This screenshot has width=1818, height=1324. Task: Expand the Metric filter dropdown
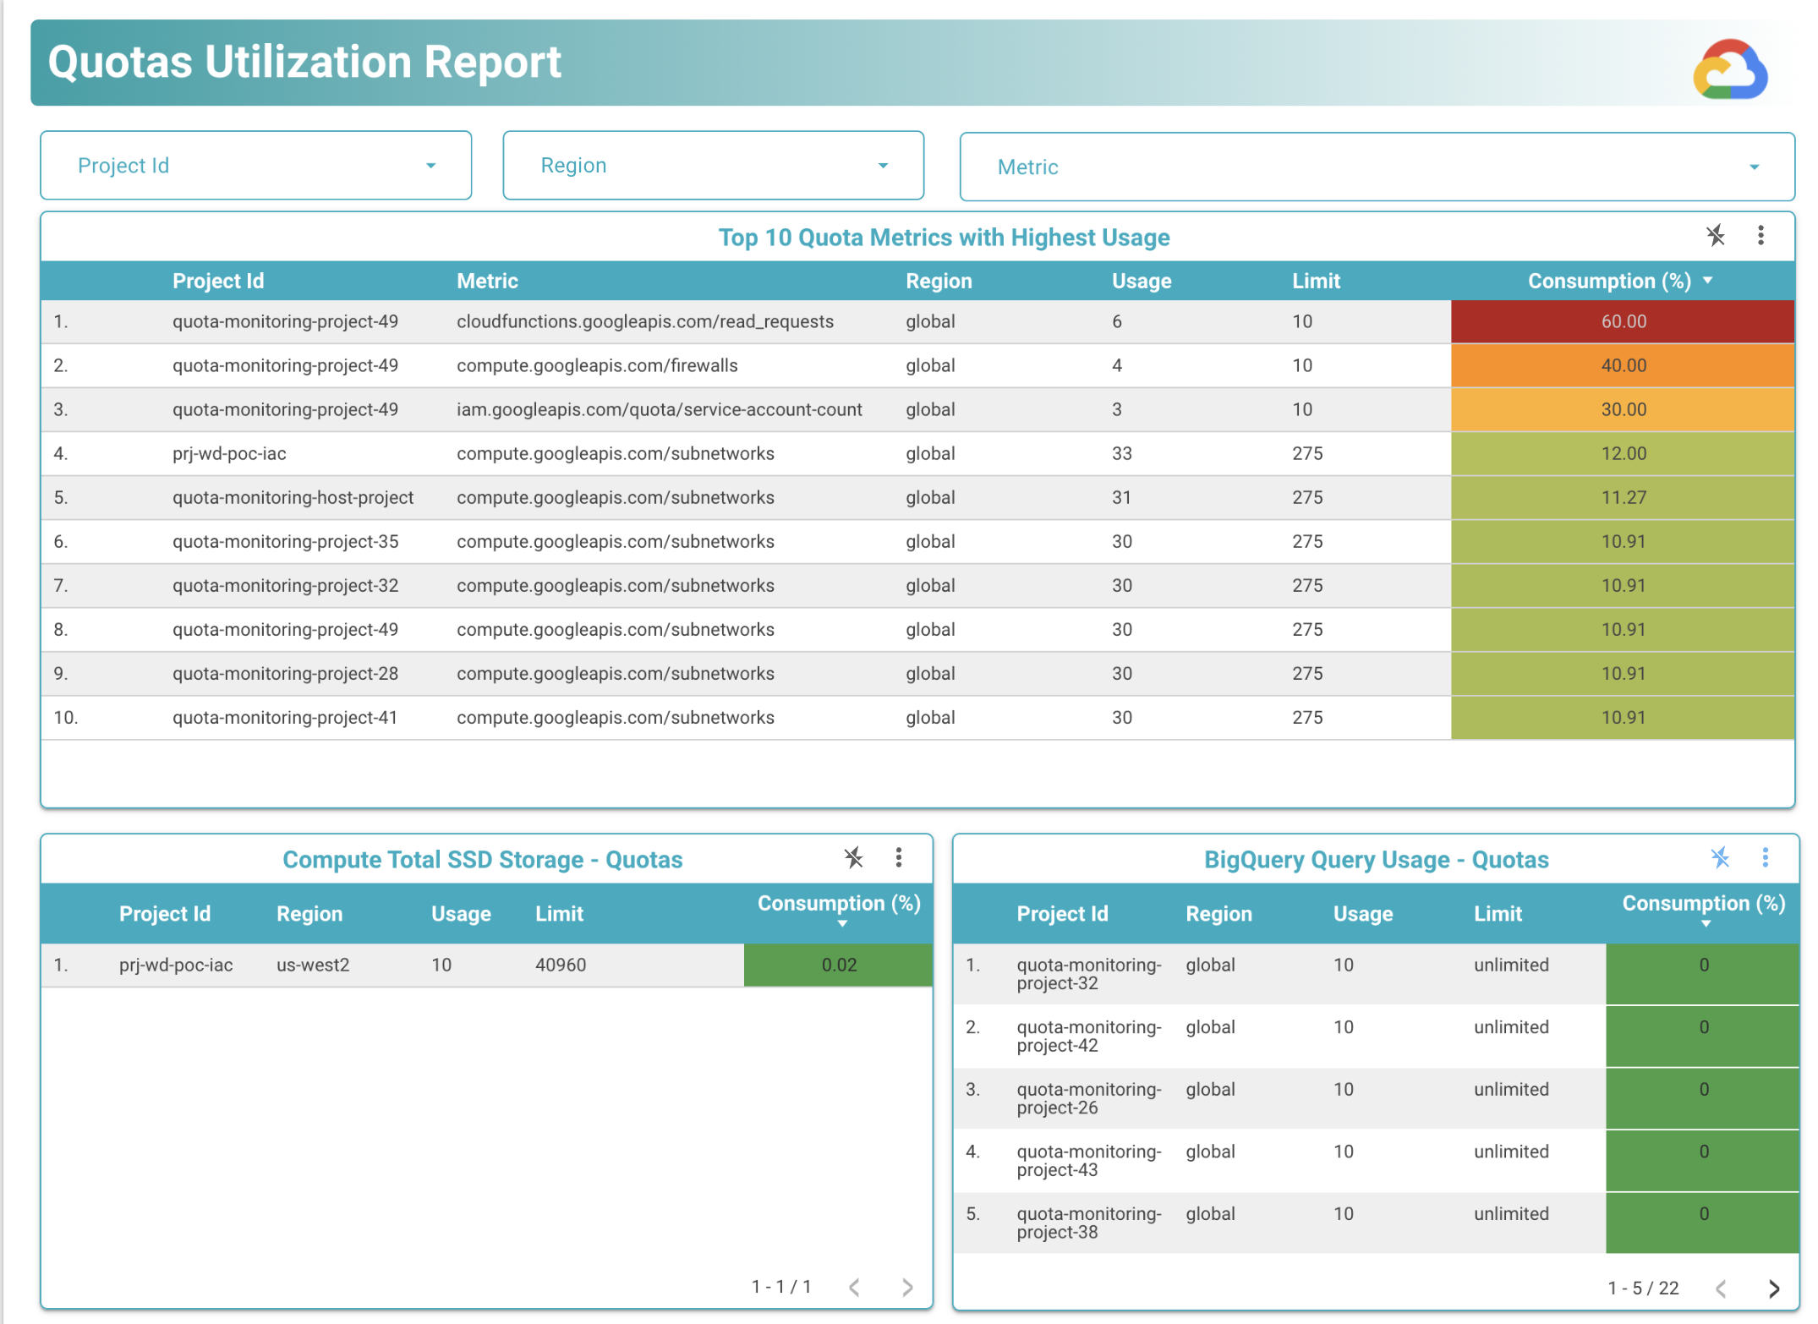tap(1376, 167)
